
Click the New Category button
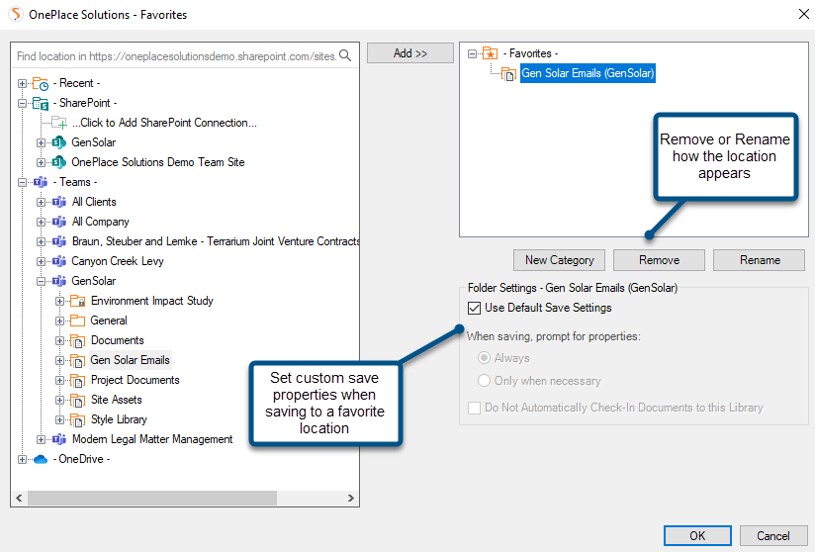coord(559,260)
